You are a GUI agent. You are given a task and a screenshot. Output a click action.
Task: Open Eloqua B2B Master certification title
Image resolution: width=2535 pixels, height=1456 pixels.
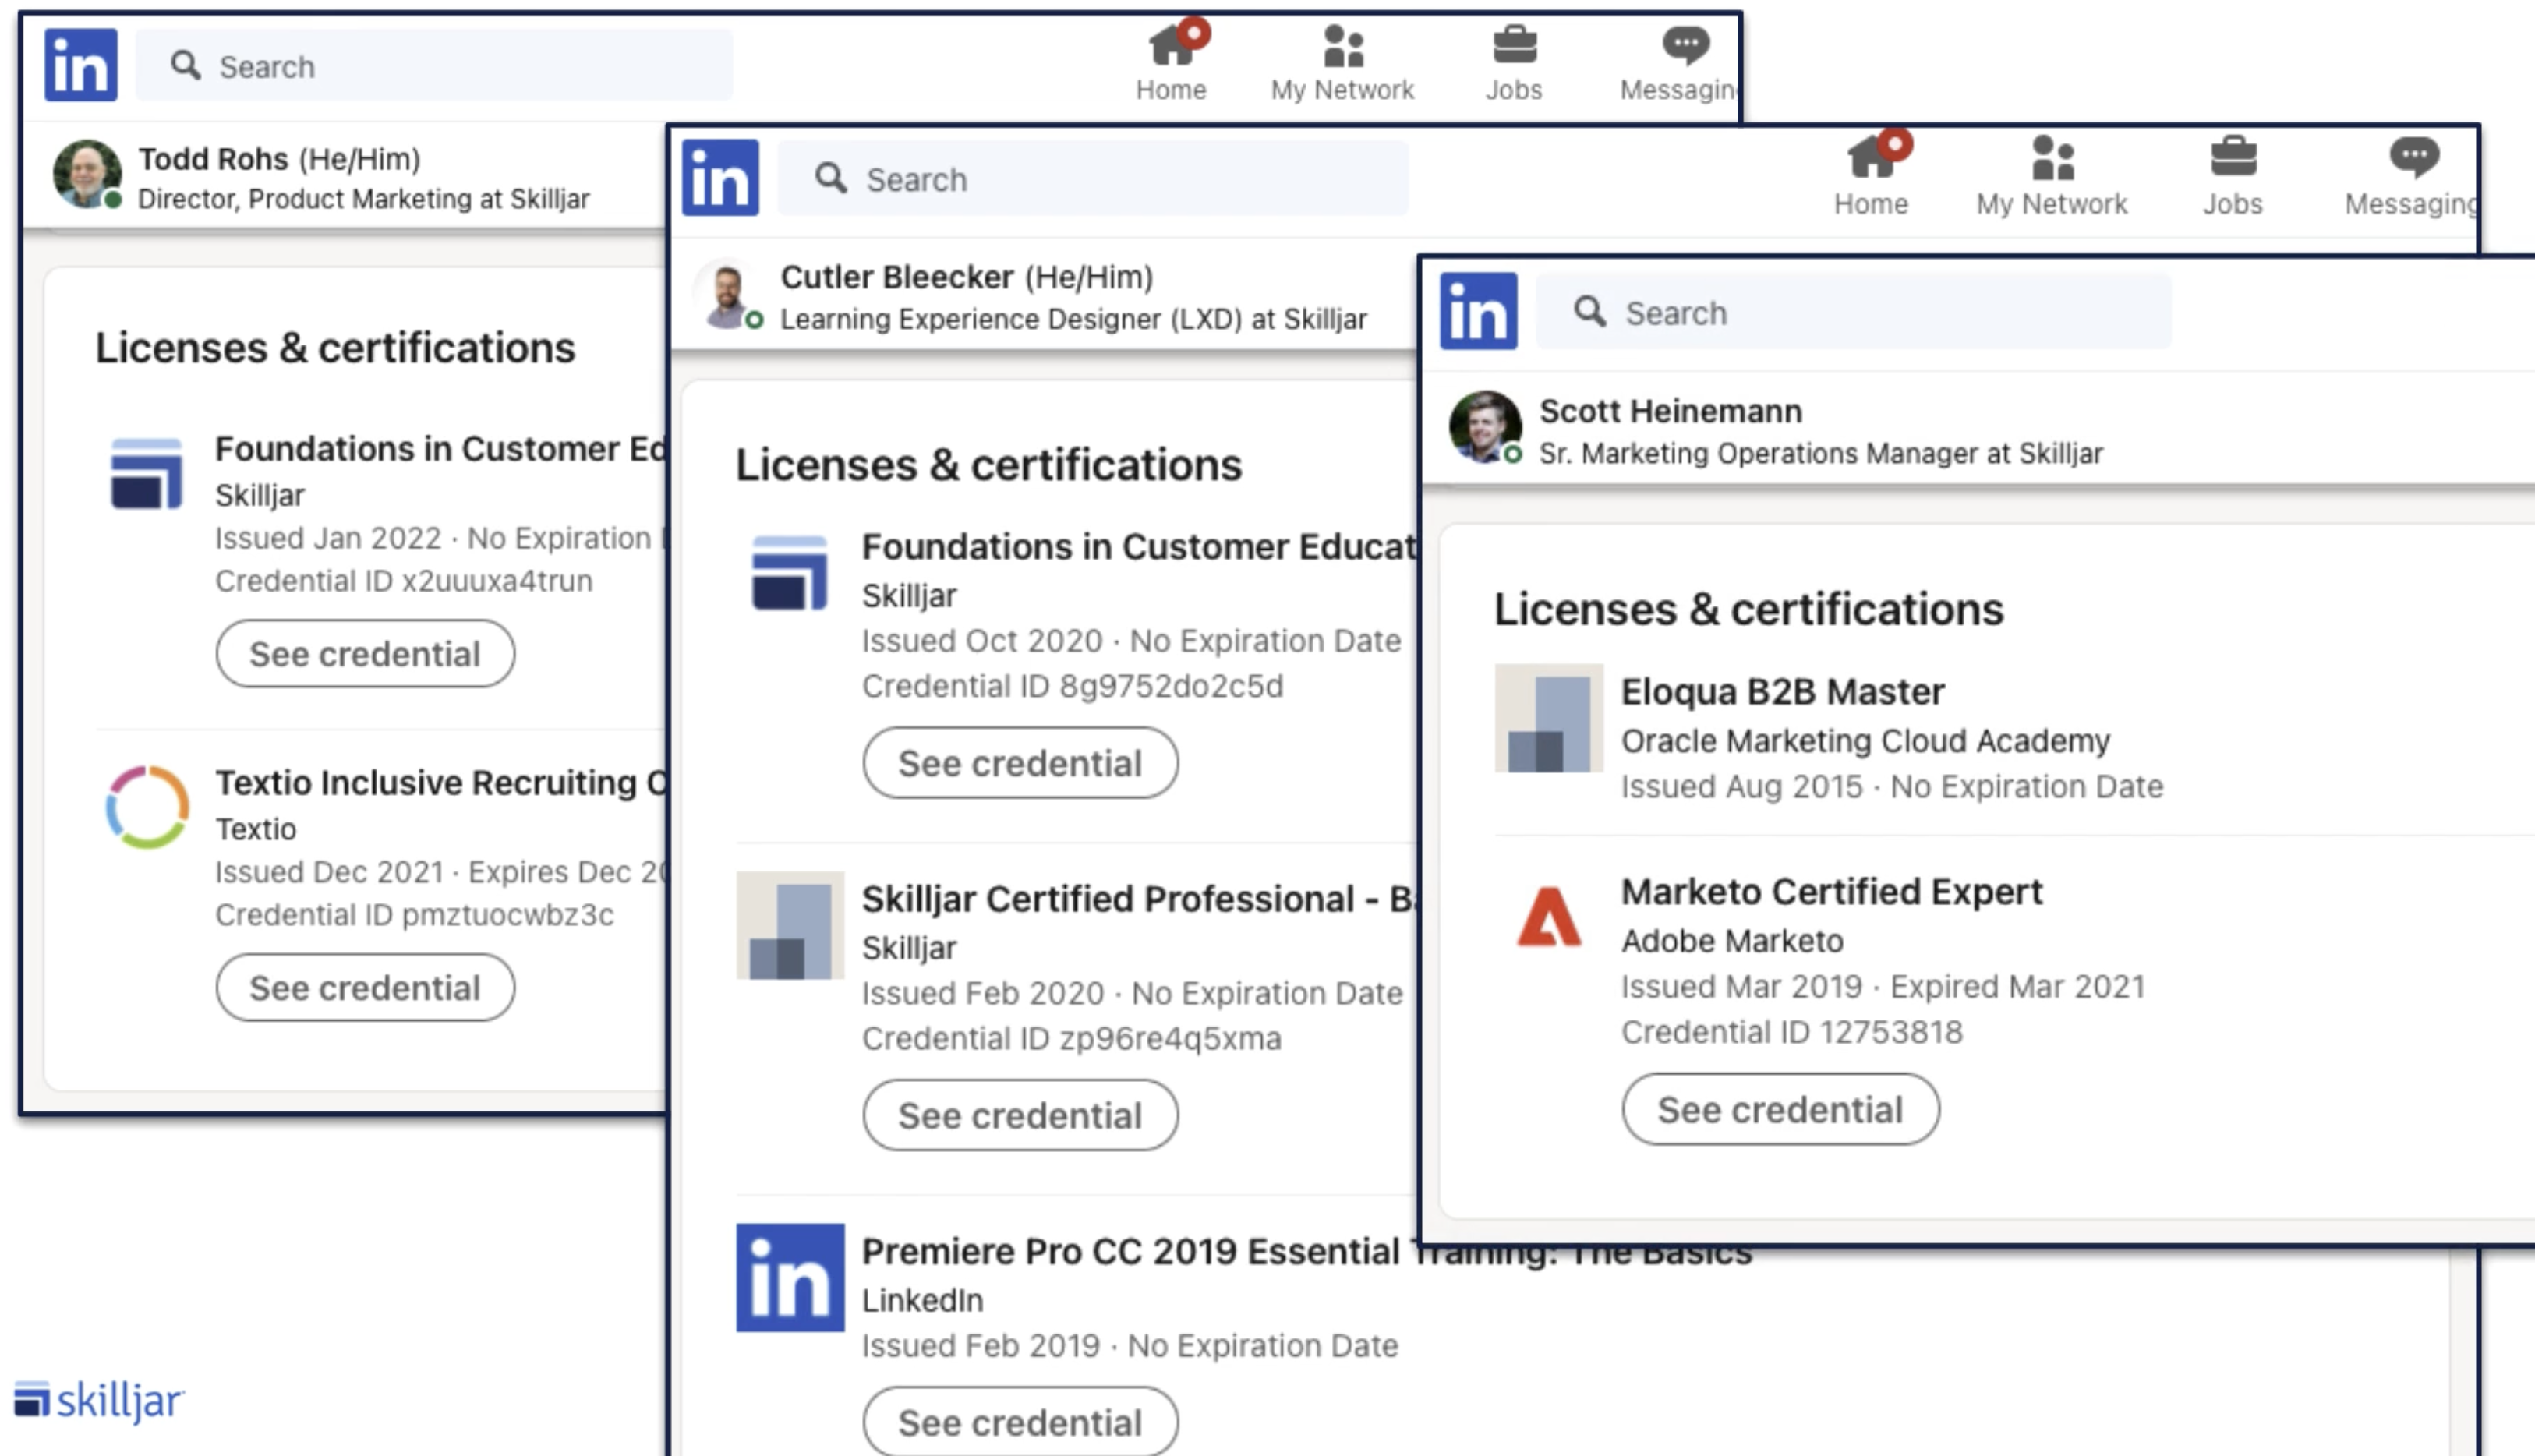pyautogui.click(x=1782, y=691)
